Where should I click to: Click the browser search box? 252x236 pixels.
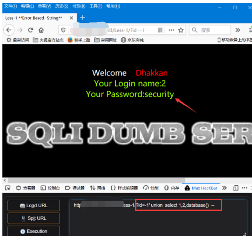(210, 30)
